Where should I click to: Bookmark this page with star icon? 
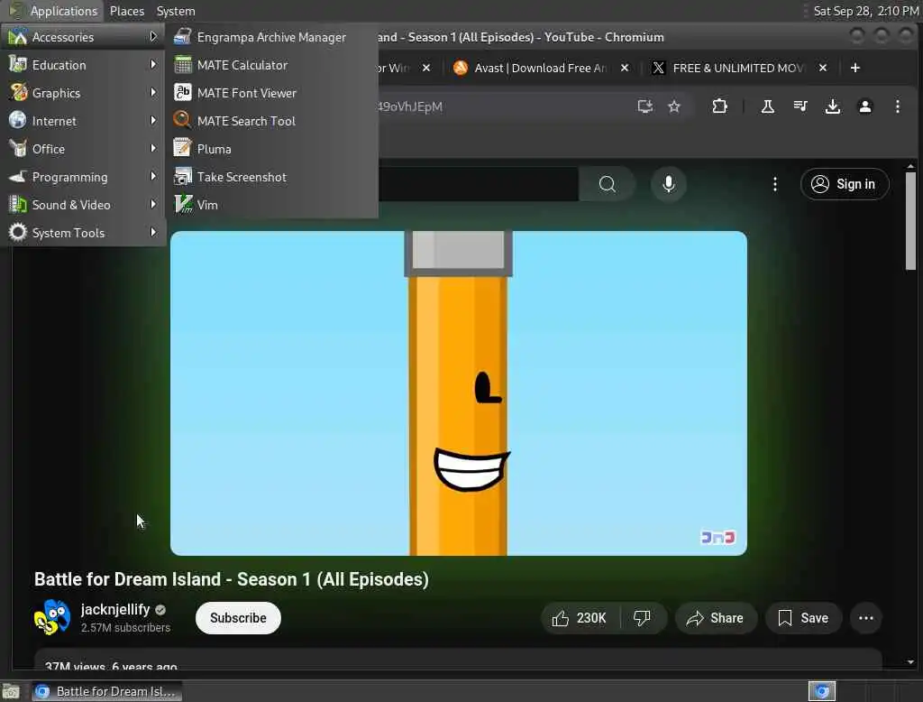coord(674,106)
